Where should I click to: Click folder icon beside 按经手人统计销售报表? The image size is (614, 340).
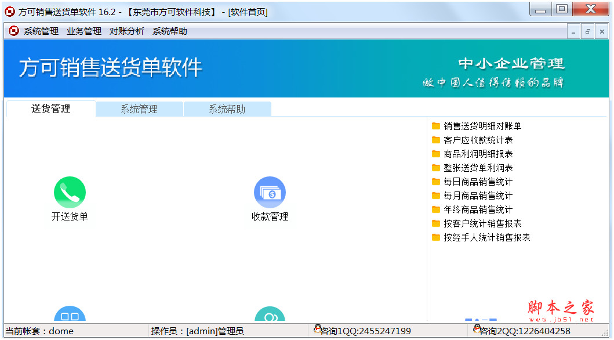[436, 237]
